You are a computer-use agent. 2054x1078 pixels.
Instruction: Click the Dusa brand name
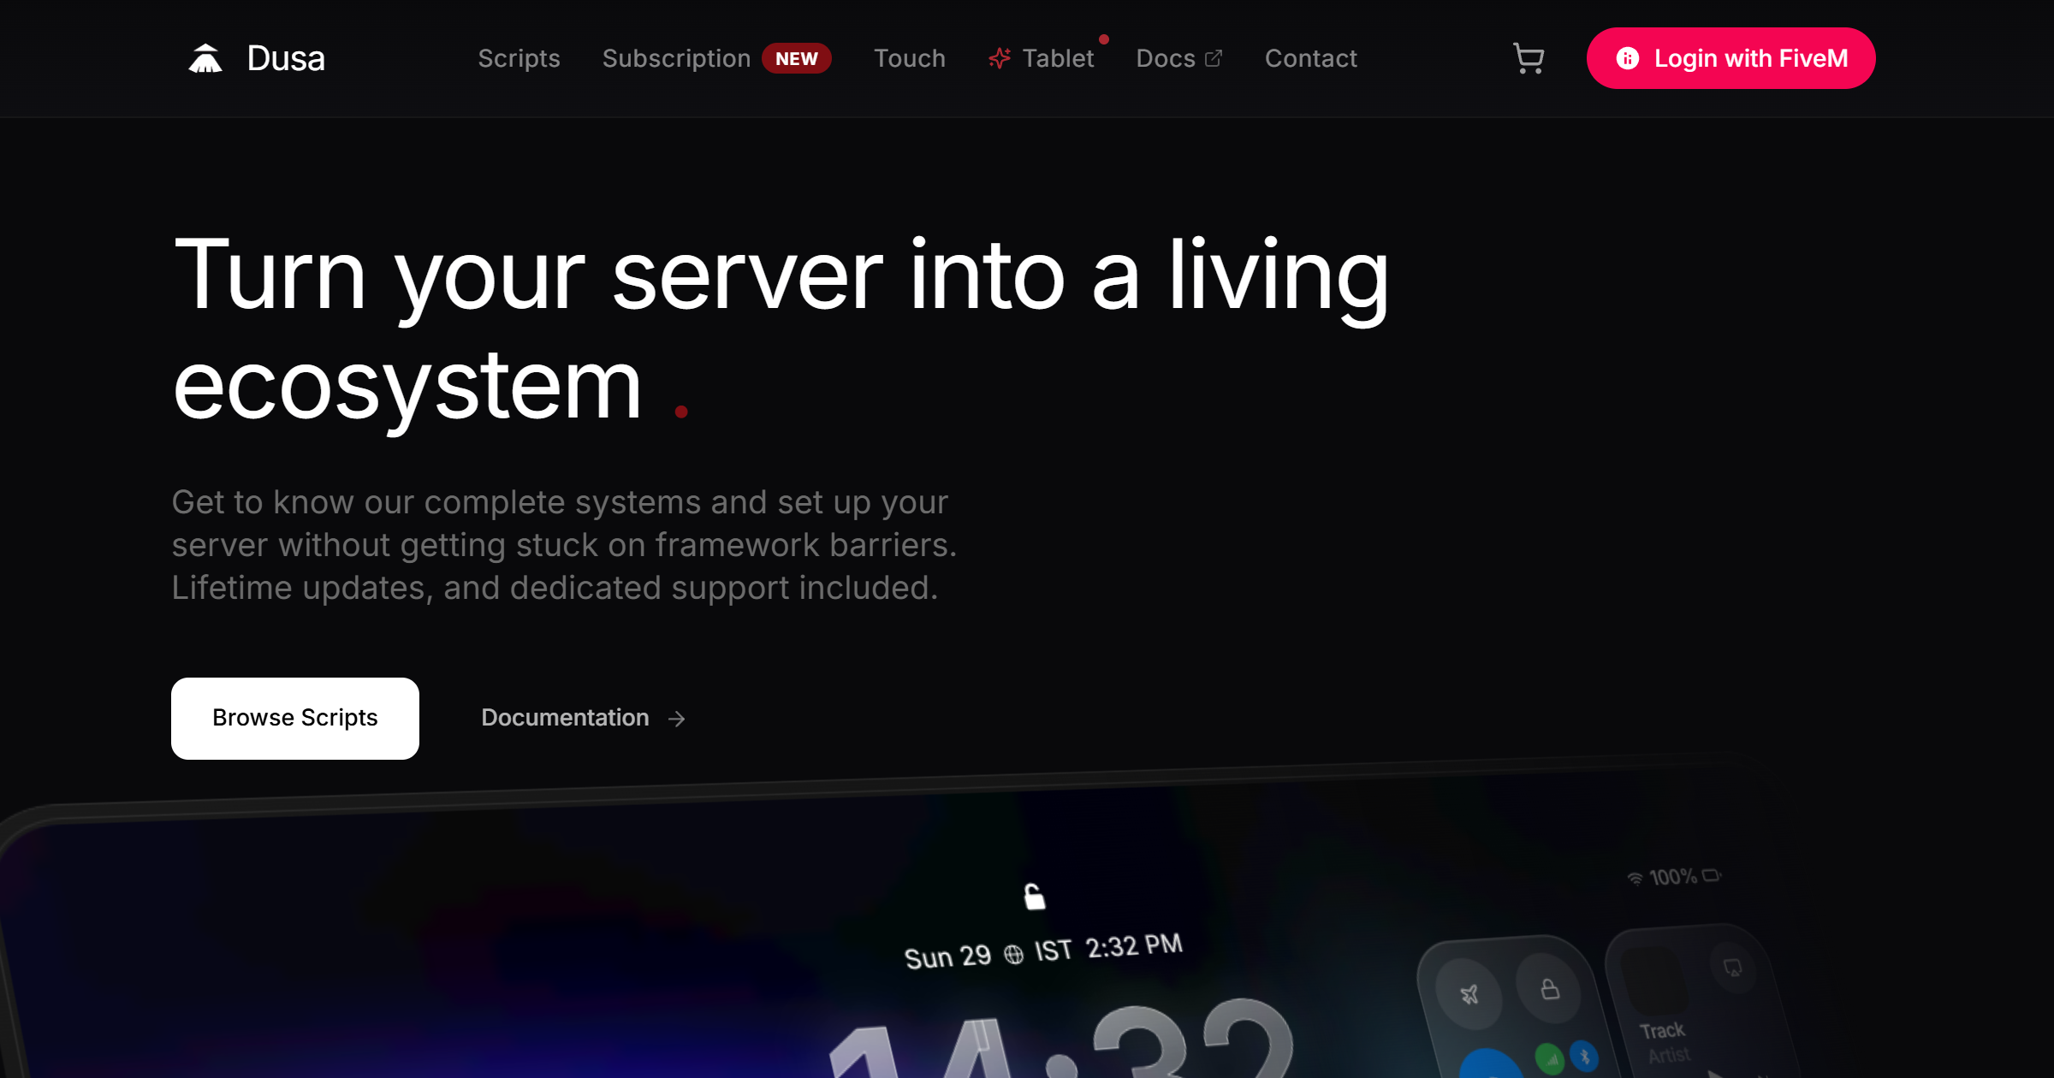click(286, 58)
